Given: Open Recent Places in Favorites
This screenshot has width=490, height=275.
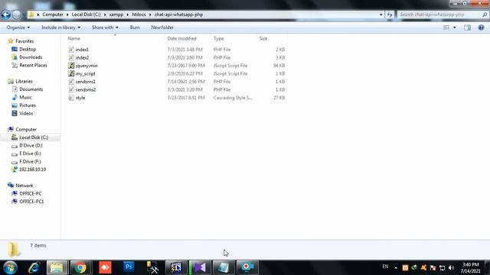Looking at the screenshot, I should (33, 65).
